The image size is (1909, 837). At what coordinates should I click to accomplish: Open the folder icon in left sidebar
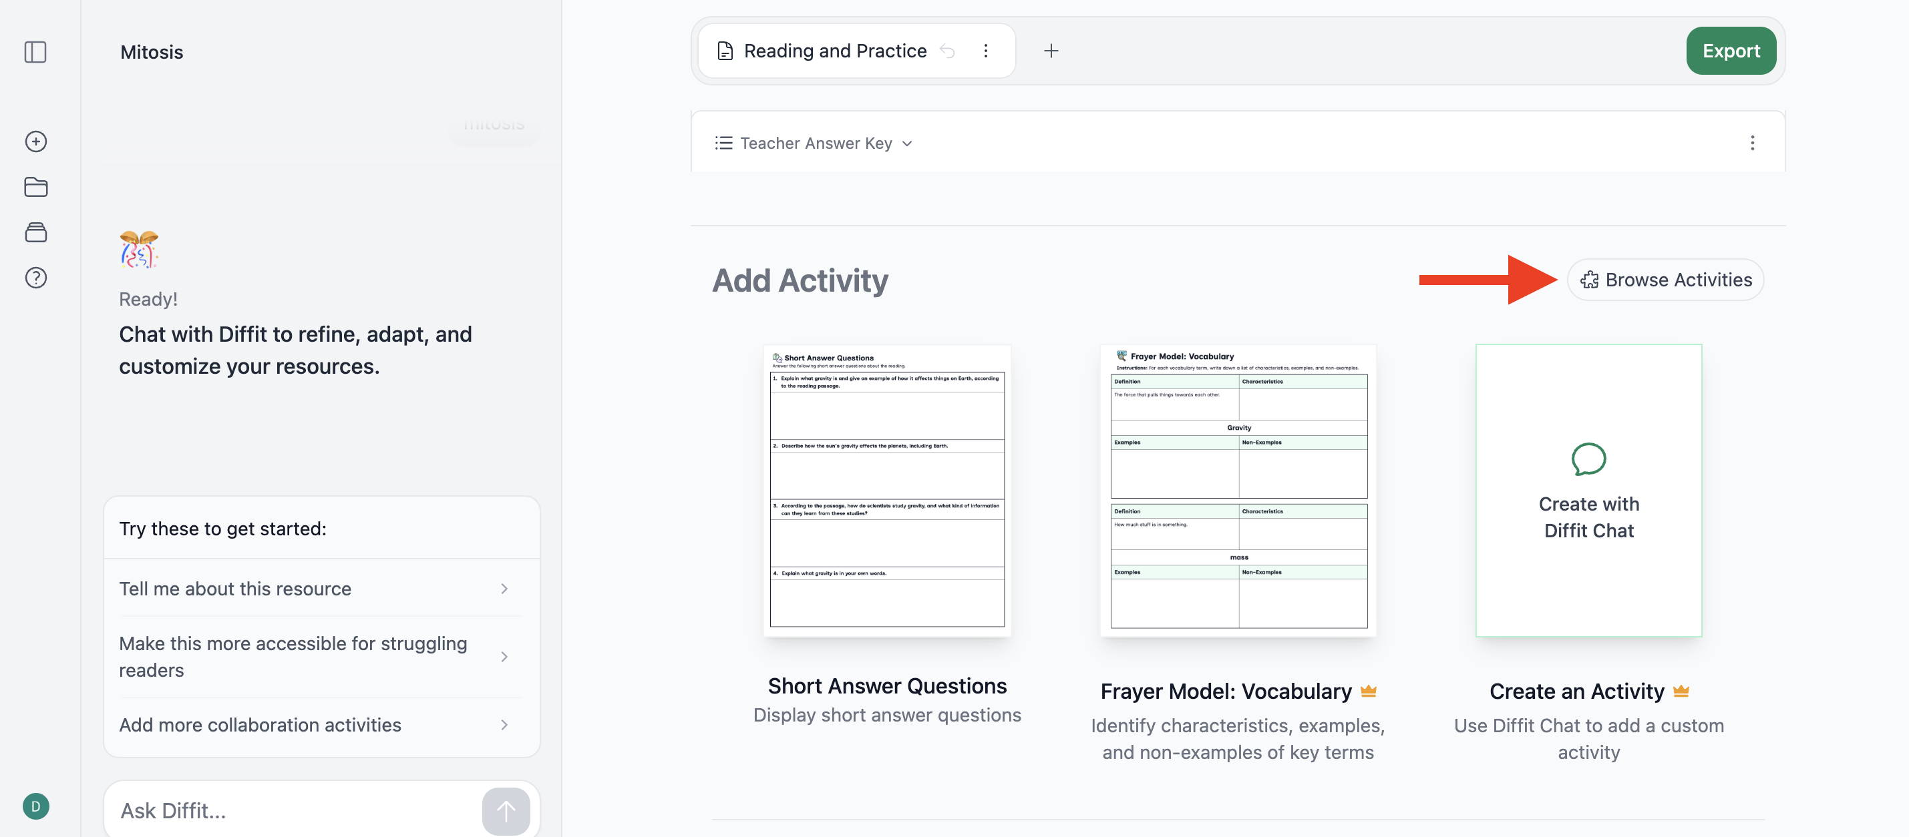pos(35,188)
